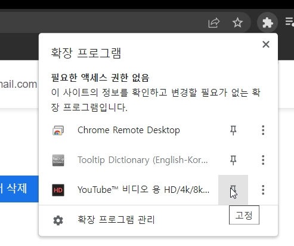Viewport: 294px width, 246px height.
Task: Click the share page icon in address bar
Action: tap(214, 23)
